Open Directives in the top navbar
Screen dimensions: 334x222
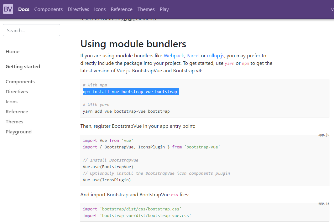tap(78, 9)
